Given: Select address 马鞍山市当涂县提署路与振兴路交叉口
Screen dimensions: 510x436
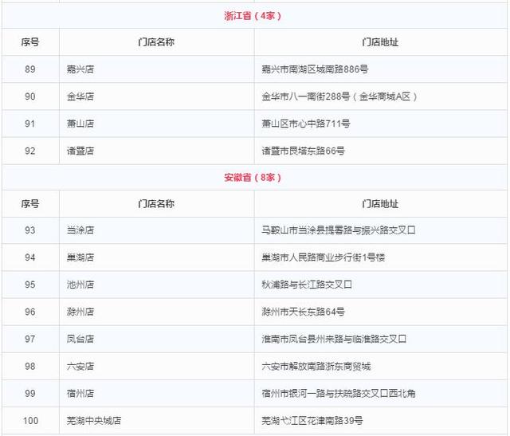Looking at the screenshot, I should 339,230.
